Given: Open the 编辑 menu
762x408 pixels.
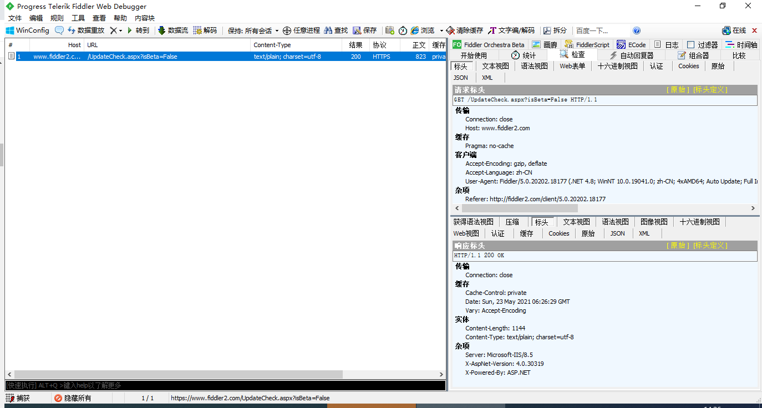Looking at the screenshot, I should tap(36, 18).
